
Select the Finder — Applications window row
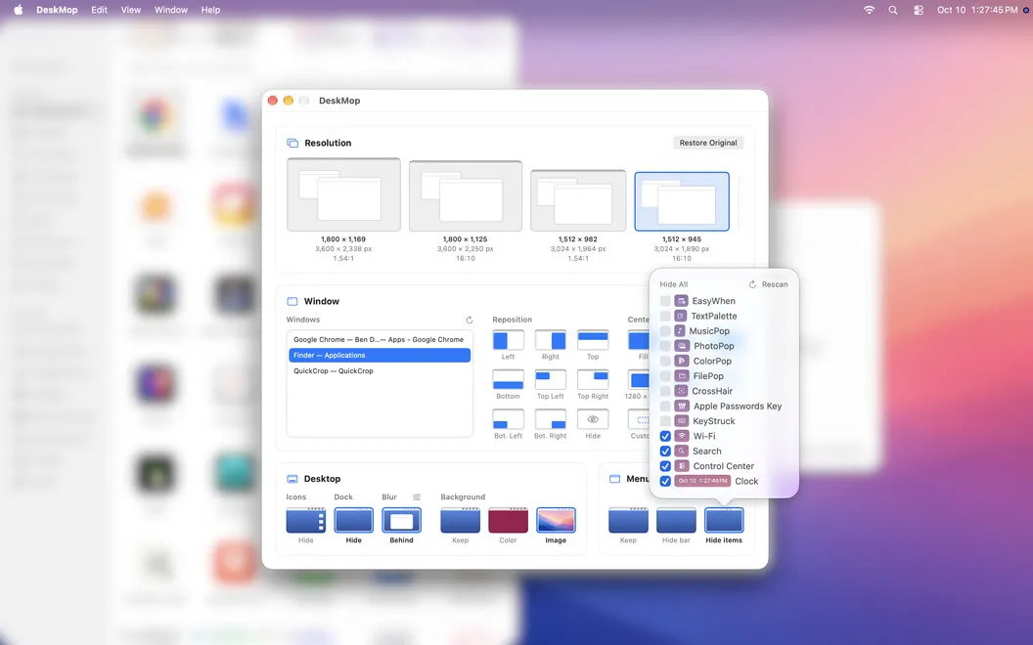pyautogui.click(x=380, y=356)
